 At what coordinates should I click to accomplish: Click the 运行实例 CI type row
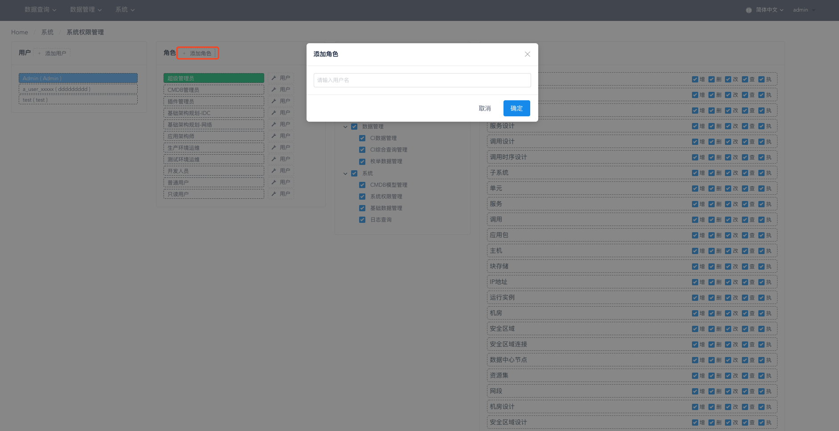click(x=632, y=298)
